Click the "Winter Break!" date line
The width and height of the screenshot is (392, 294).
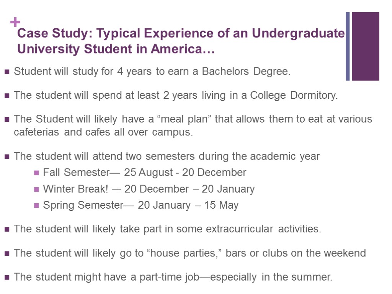pyautogui.click(x=149, y=189)
